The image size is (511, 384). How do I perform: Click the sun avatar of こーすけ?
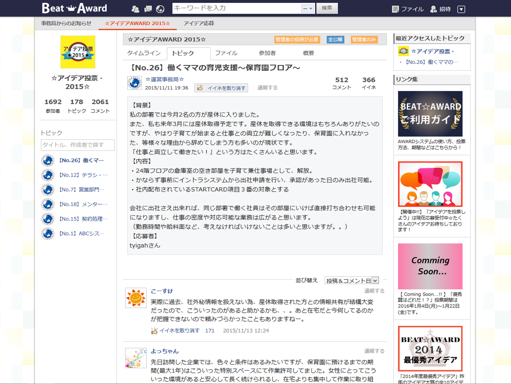[x=136, y=298]
